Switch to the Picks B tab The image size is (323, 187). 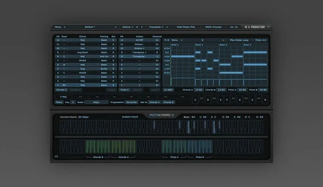pos(137,90)
